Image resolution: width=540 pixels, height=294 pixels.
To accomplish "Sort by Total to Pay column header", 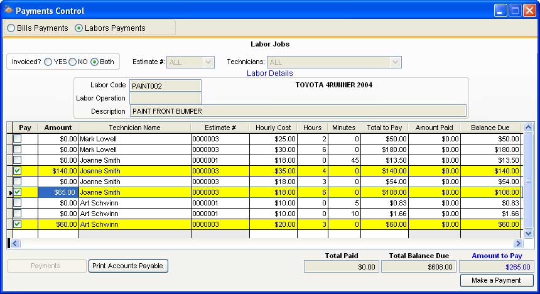I will click(x=384, y=128).
